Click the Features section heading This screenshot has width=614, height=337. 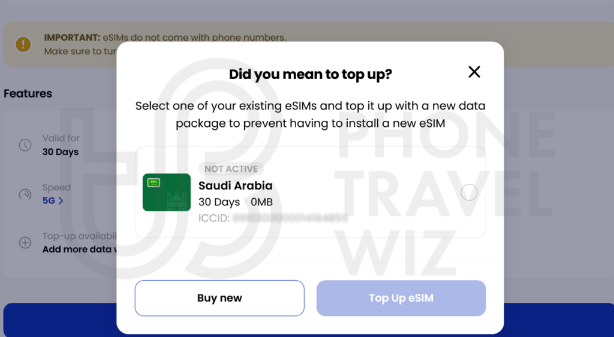click(28, 93)
